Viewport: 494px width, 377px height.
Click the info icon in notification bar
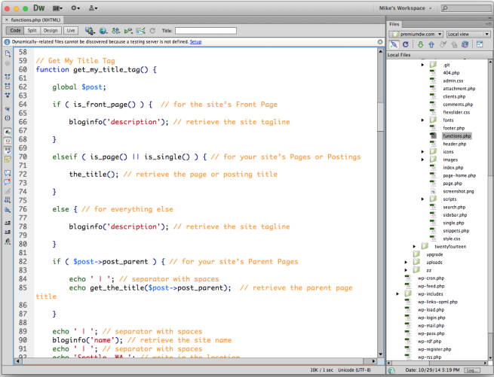[x=7, y=42]
